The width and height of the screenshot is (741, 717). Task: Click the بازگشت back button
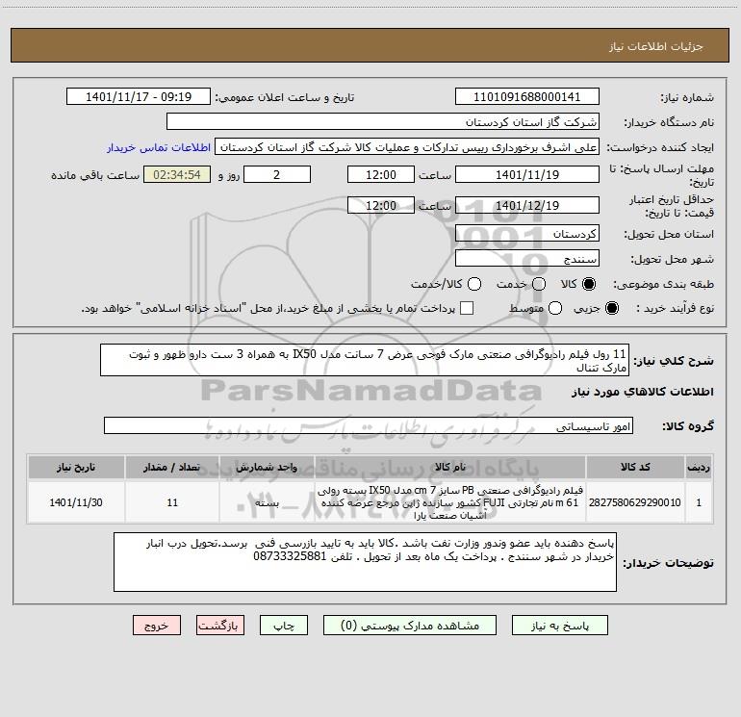point(220,626)
